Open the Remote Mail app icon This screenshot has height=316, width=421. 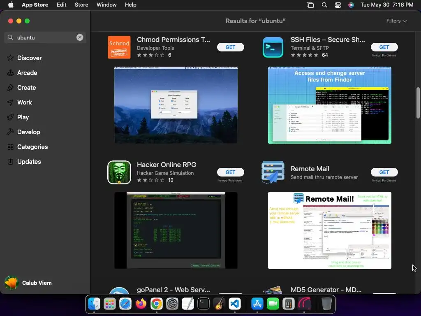pyautogui.click(x=273, y=172)
